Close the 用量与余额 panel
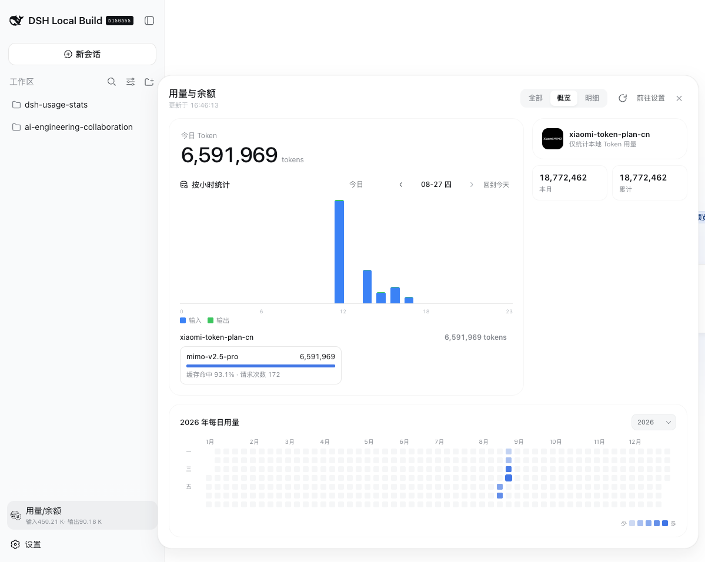Image resolution: width=705 pixels, height=562 pixels. (679, 98)
